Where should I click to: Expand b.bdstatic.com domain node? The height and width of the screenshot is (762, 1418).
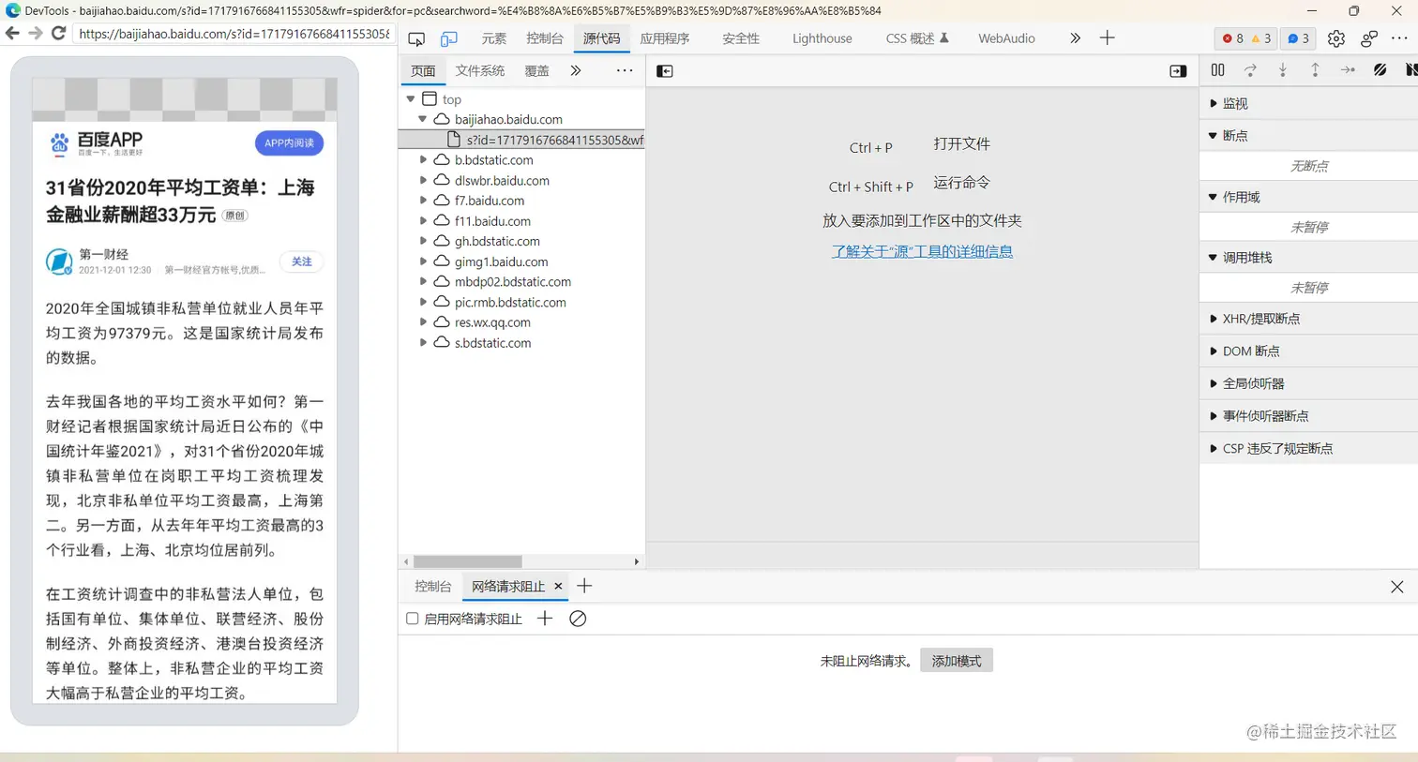coord(423,160)
